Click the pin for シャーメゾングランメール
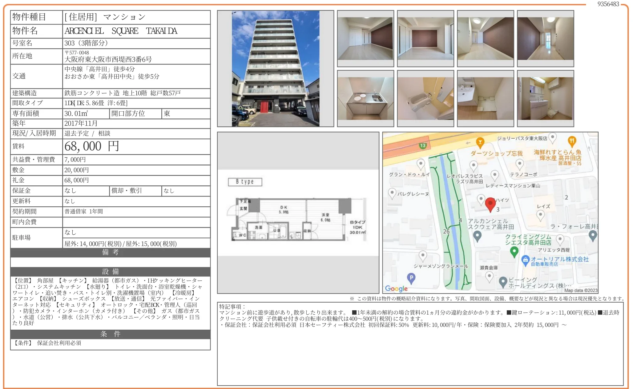Viewport: 633px width, 389px height. 422,255
